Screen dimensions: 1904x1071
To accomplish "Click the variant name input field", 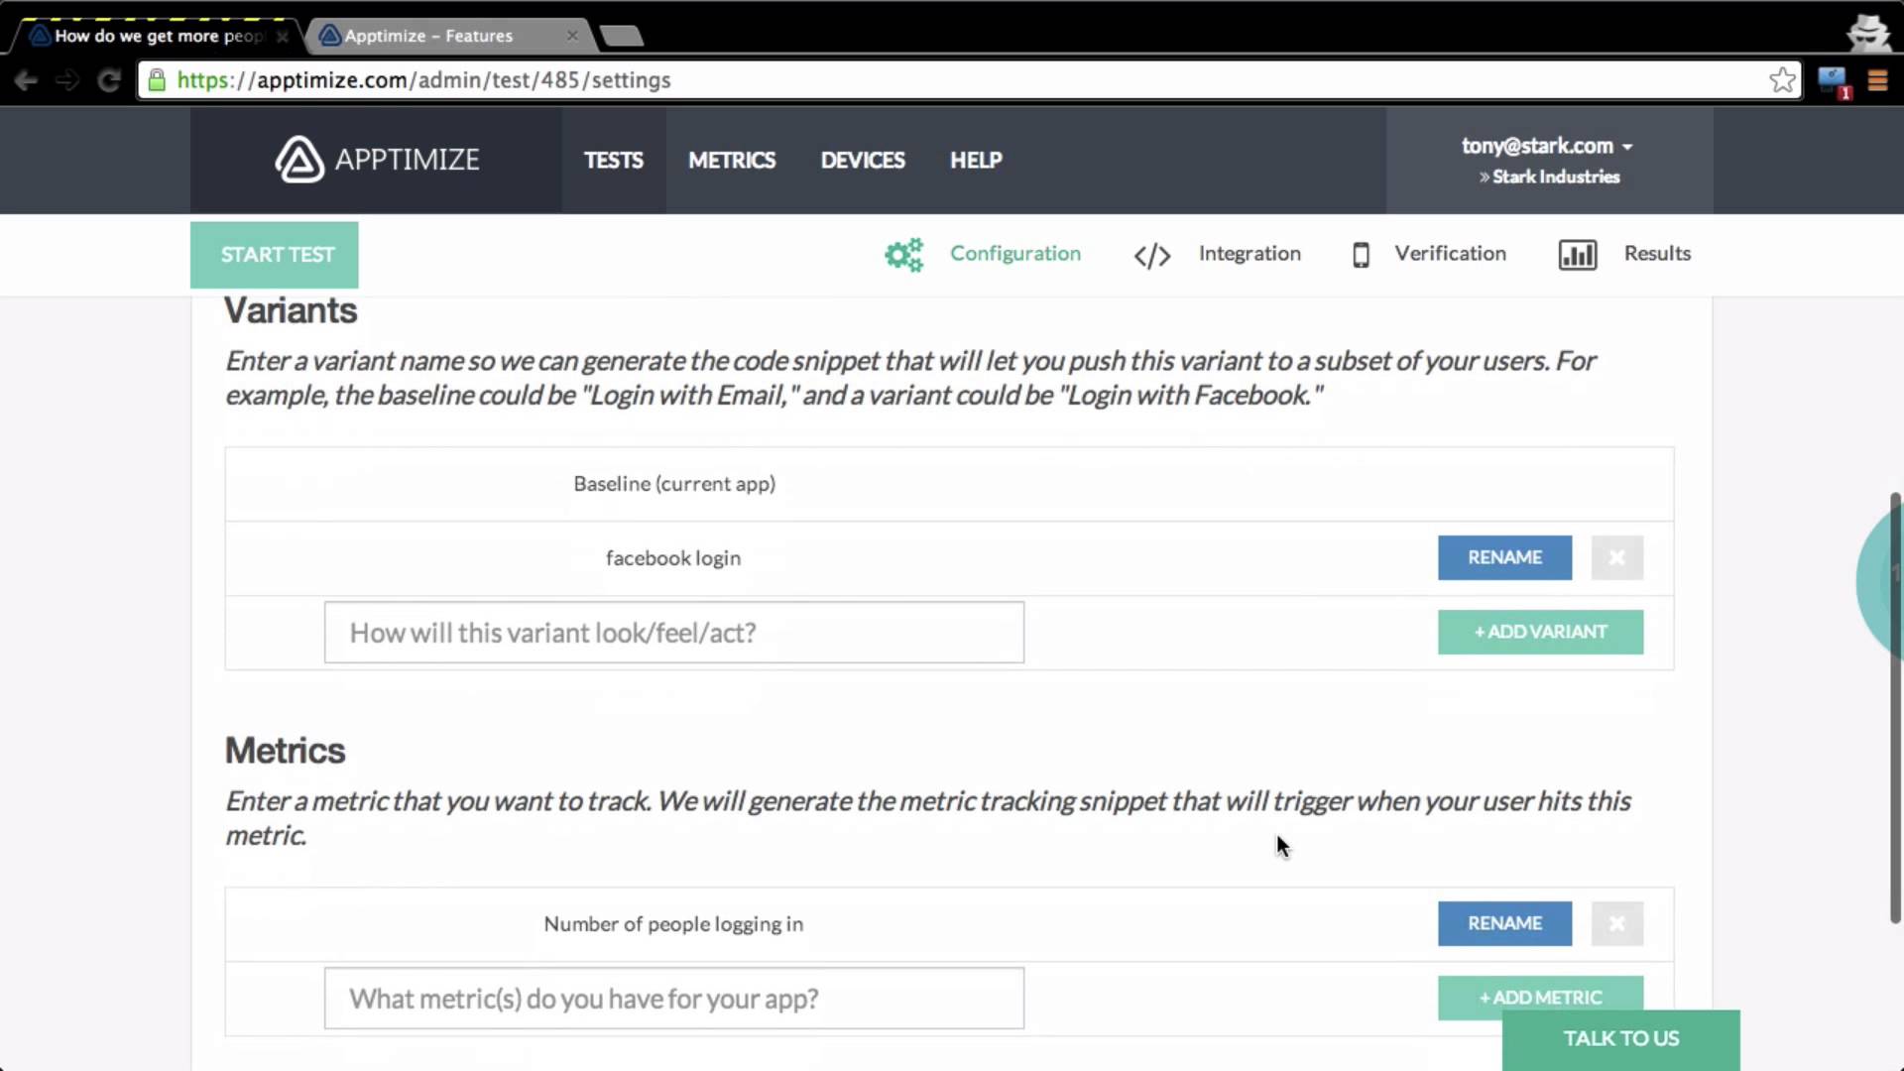I will tap(673, 633).
